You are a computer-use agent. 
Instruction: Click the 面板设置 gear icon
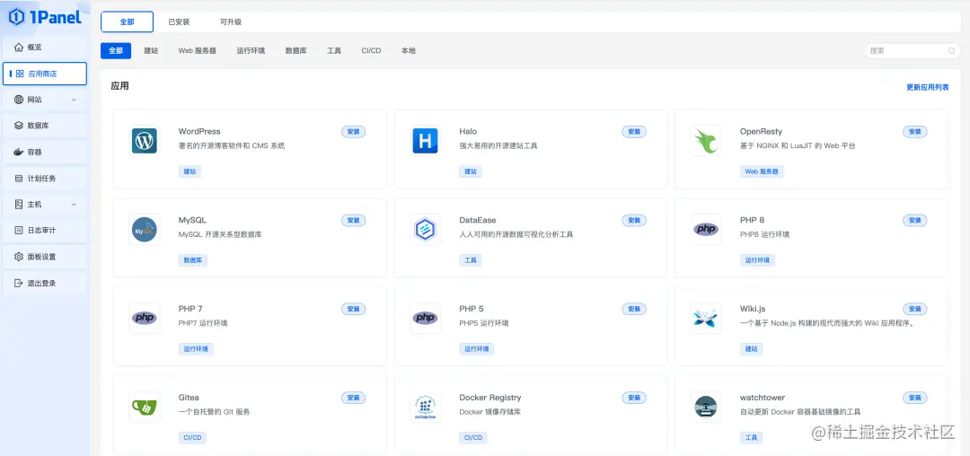coord(19,257)
